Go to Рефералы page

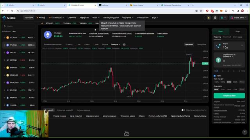[84, 17]
